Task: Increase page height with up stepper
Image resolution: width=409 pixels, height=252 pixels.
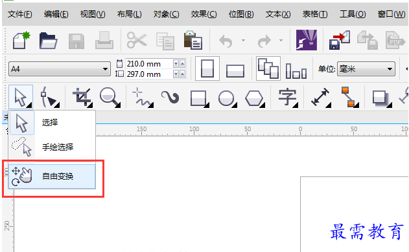Action: pos(182,75)
